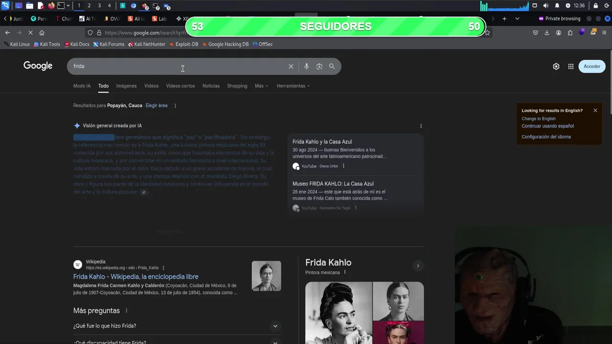The image size is (612, 344).
Task: Save page to Pocket
Action: click(535, 32)
